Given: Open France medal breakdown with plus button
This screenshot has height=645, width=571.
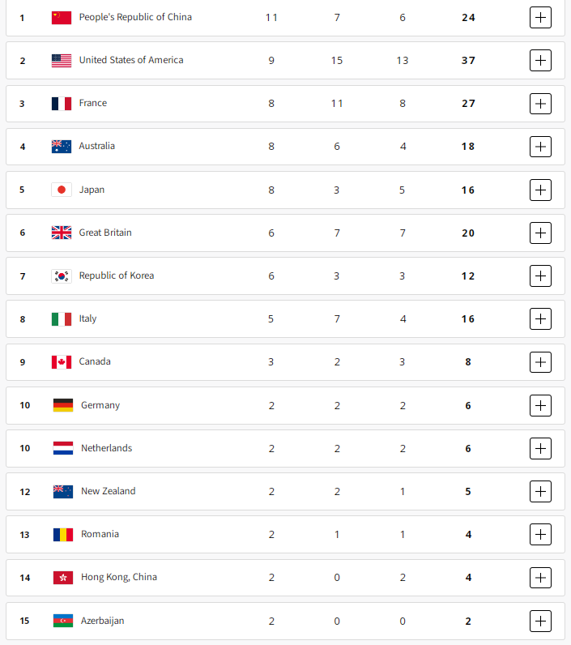Looking at the screenshot, I should click(540, 104).
